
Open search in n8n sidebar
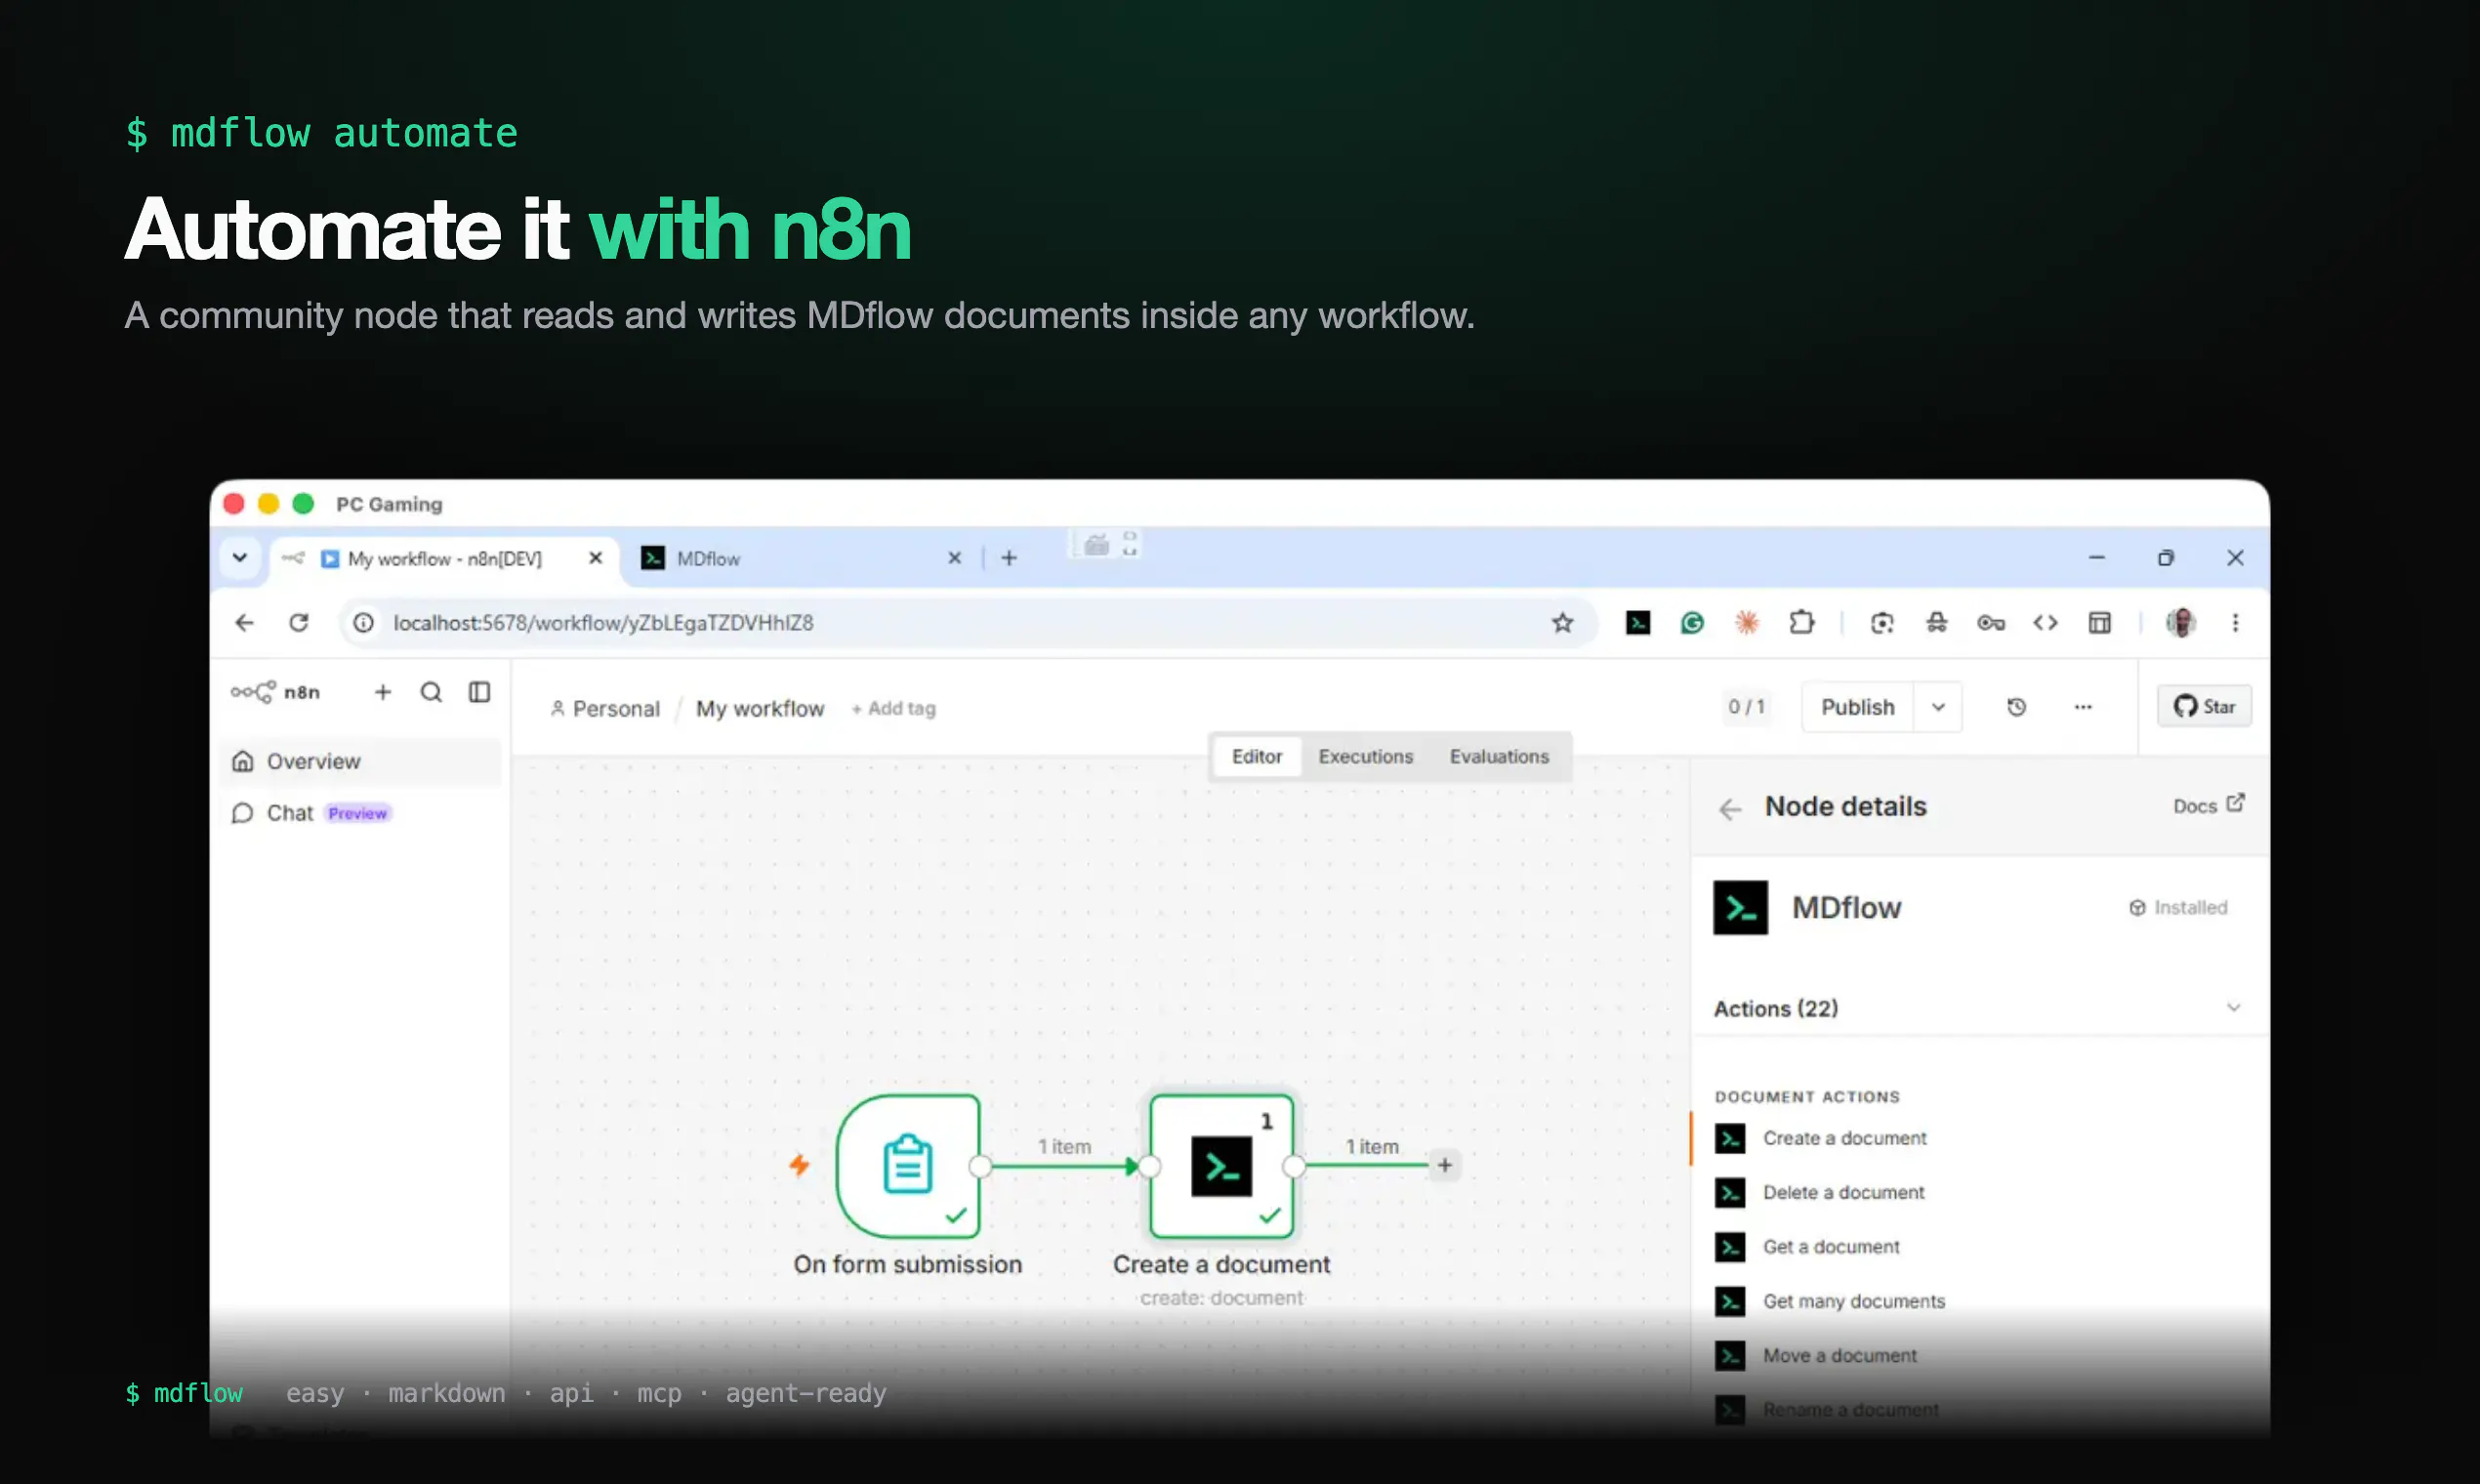431,692
